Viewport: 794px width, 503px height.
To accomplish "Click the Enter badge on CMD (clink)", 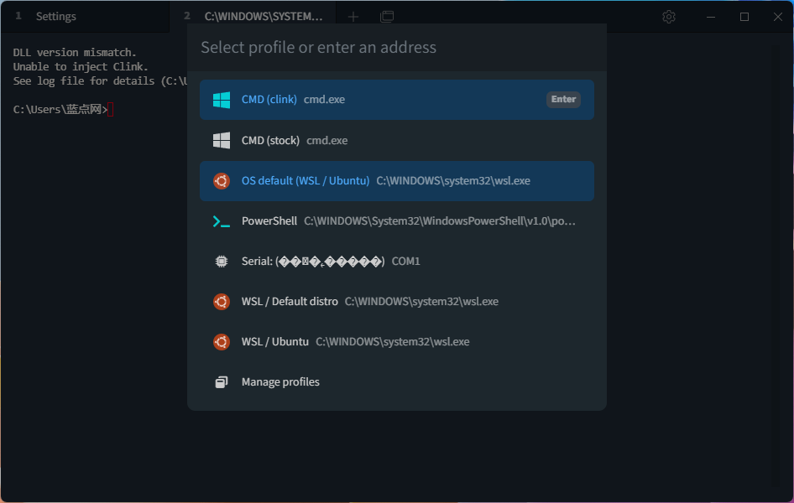I will point(563,100).
